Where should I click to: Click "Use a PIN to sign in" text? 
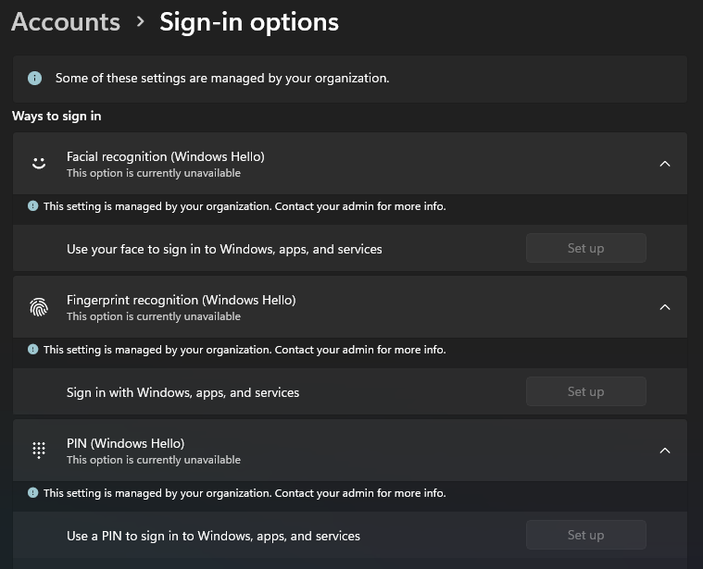tap(213, 536)
